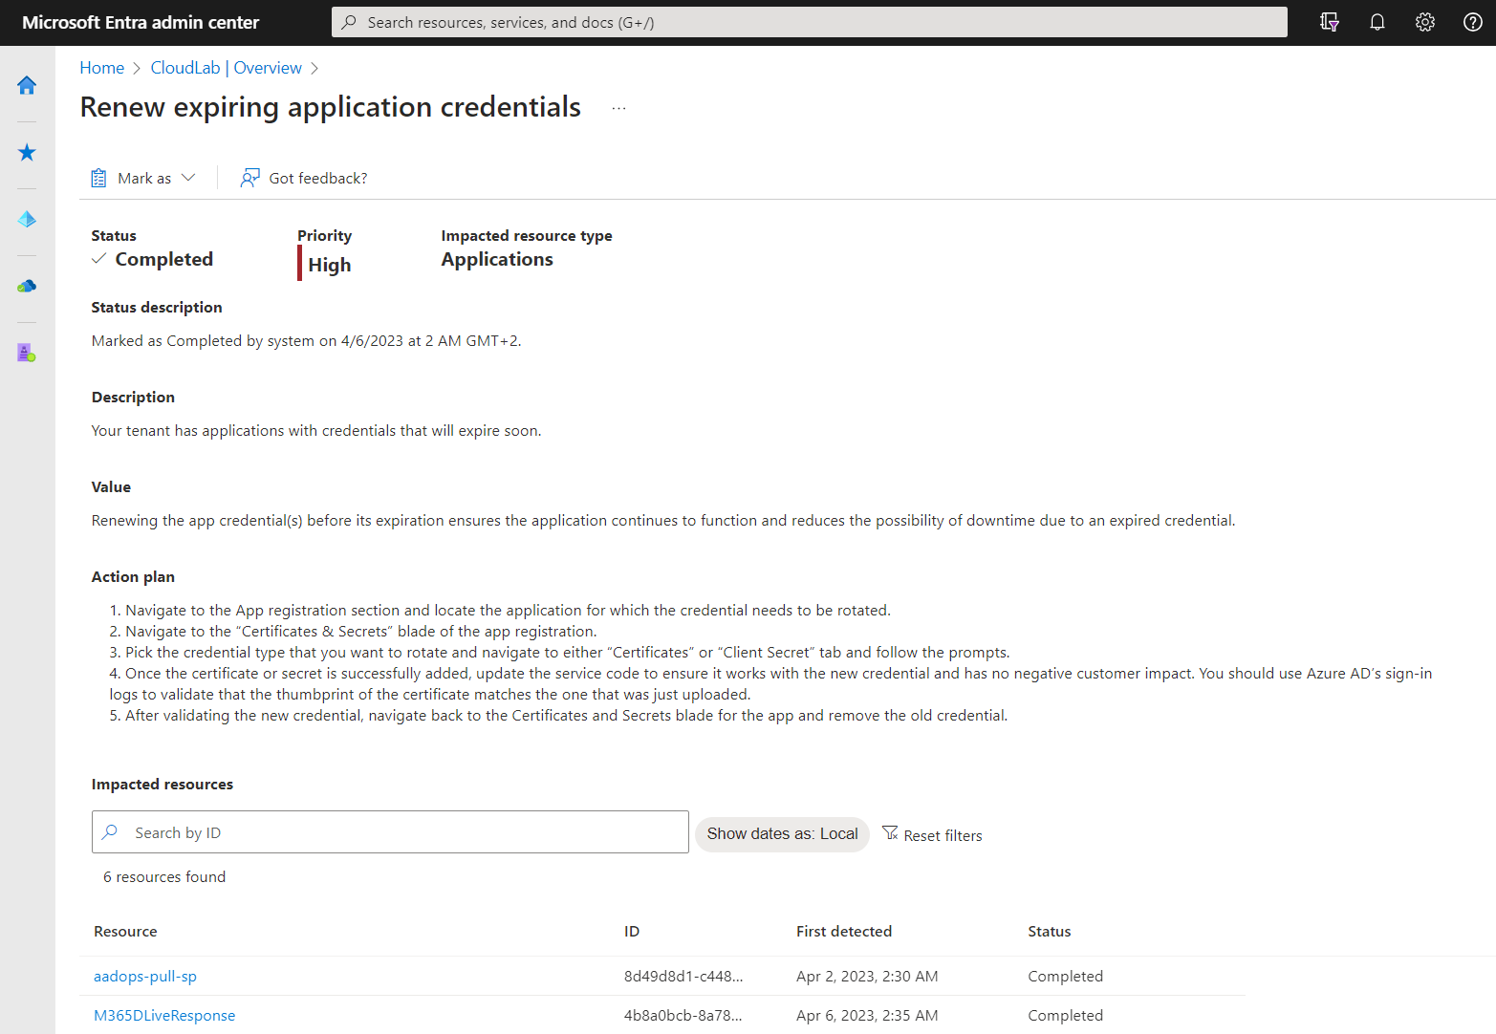Click the Search resources, services, and docs field
1496x1034 pixels.
(x=809, y=22)
